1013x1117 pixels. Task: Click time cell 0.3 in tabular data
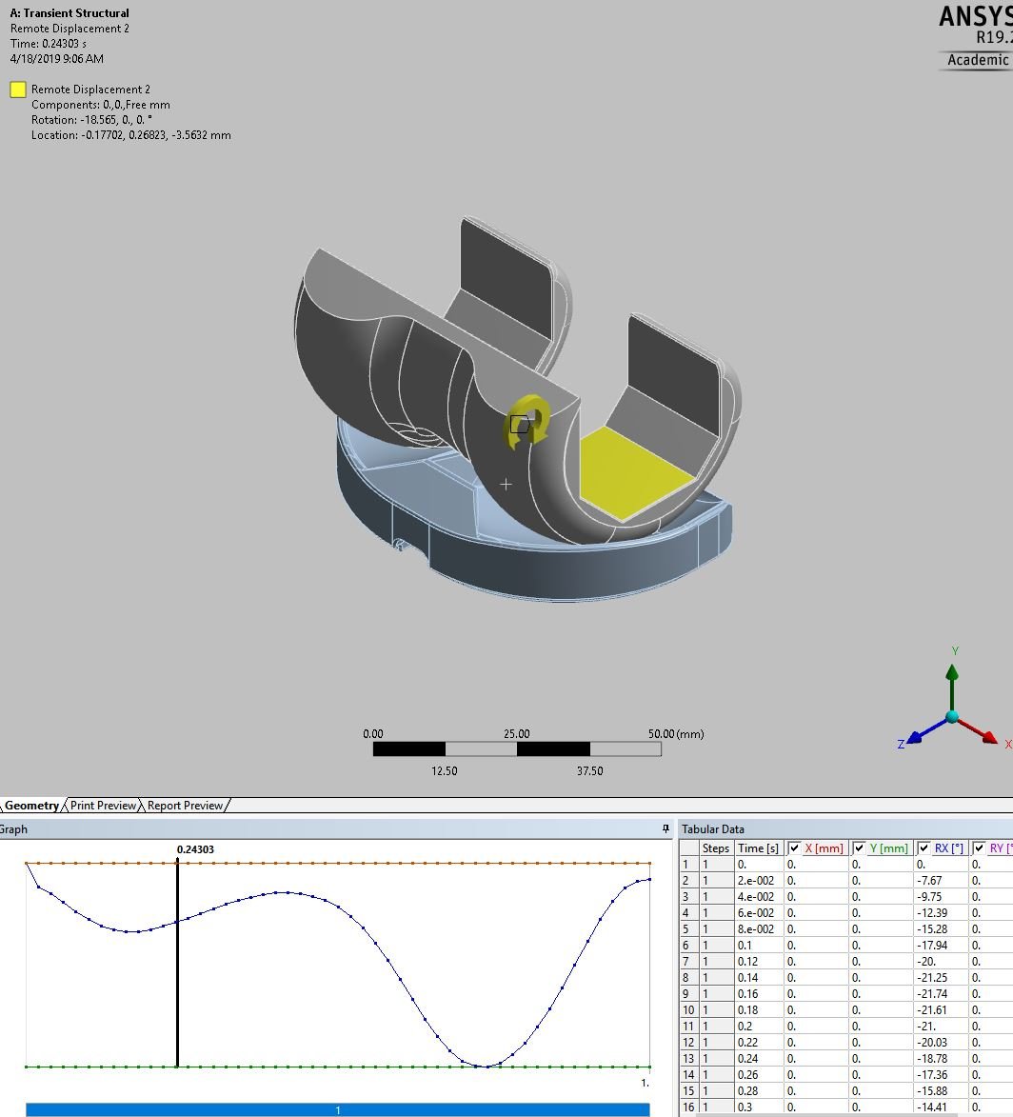(759, 1107)
